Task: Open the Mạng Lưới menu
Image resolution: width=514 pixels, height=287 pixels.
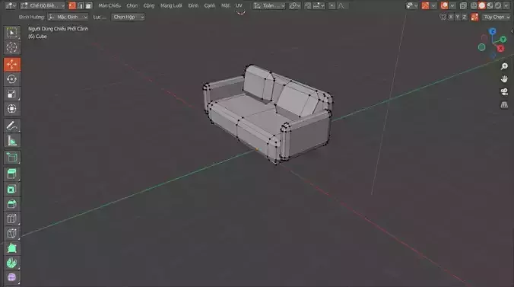Action: [x=171, y=5]
